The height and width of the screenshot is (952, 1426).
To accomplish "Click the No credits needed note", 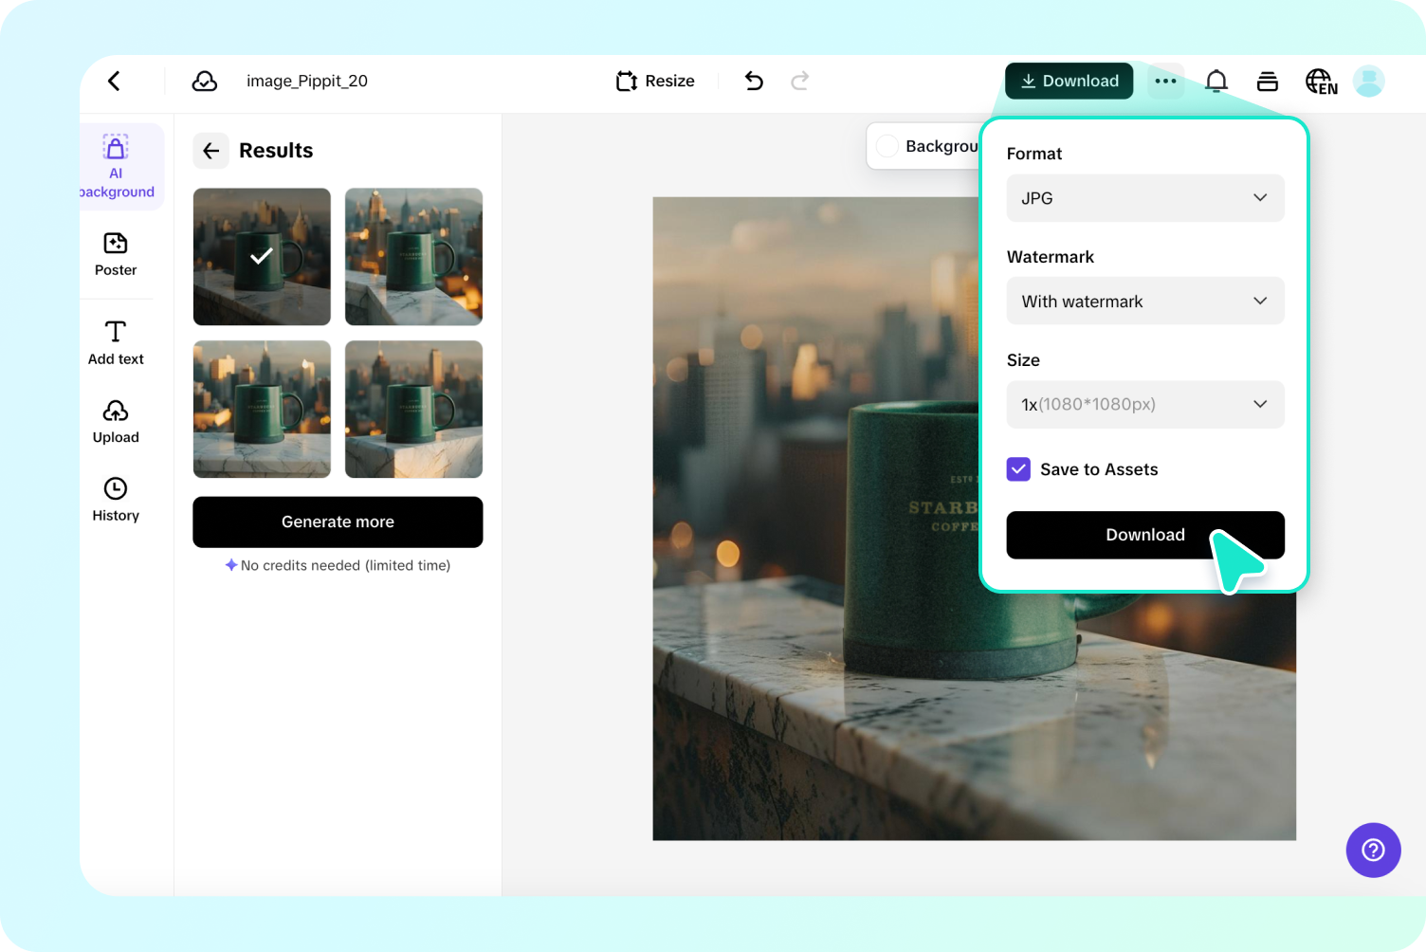I will (x=338, y=565).
